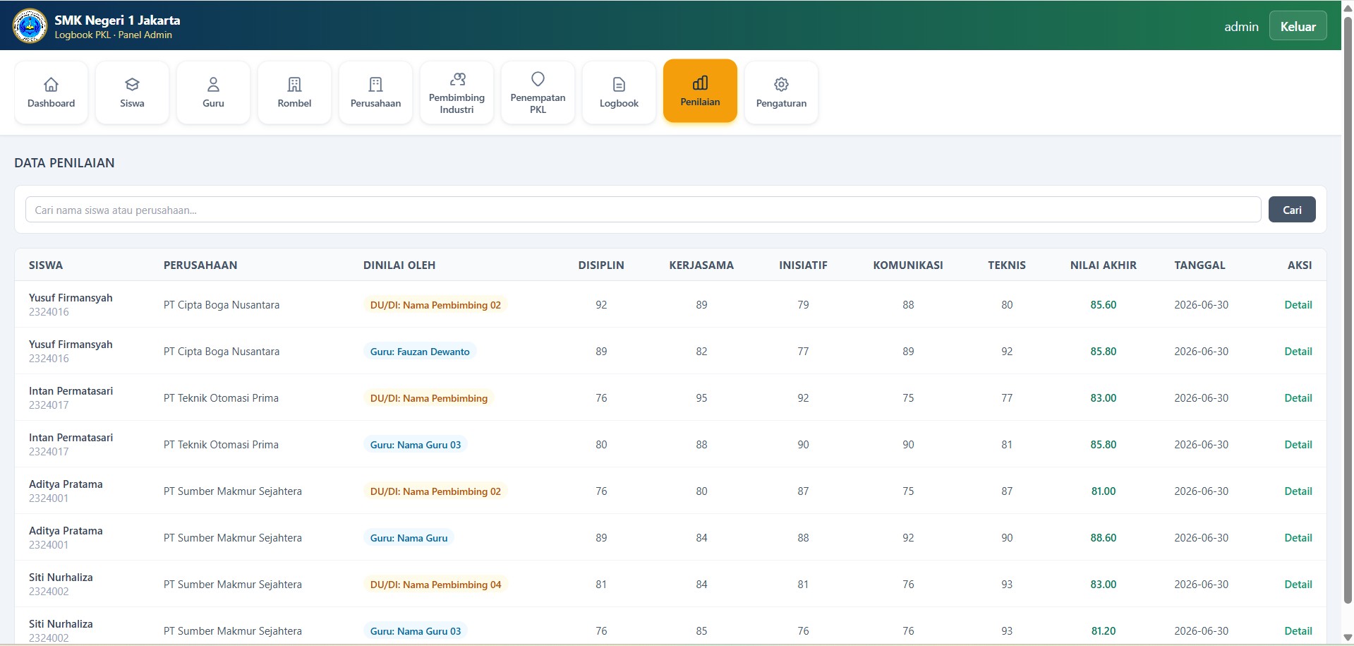Open the Logbook document icon
This screenshot has width=1354, height=646.
coord(619,85)
